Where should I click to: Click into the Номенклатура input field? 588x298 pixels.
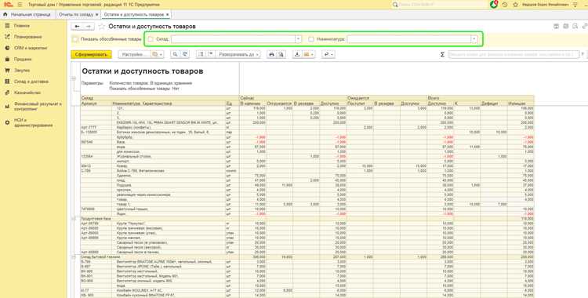tap(409, 39)
